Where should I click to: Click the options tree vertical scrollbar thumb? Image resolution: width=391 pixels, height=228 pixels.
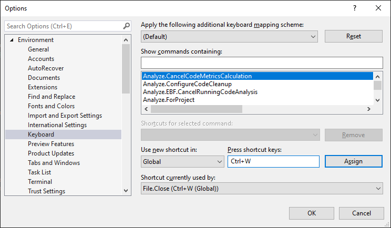click(126, 68)
